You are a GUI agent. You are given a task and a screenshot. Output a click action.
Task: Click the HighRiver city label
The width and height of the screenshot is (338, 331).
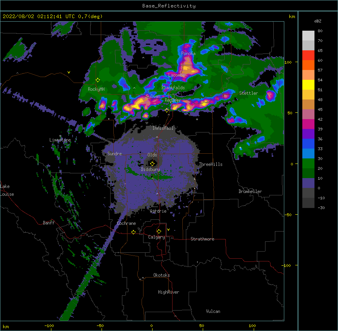click(169, 292)
